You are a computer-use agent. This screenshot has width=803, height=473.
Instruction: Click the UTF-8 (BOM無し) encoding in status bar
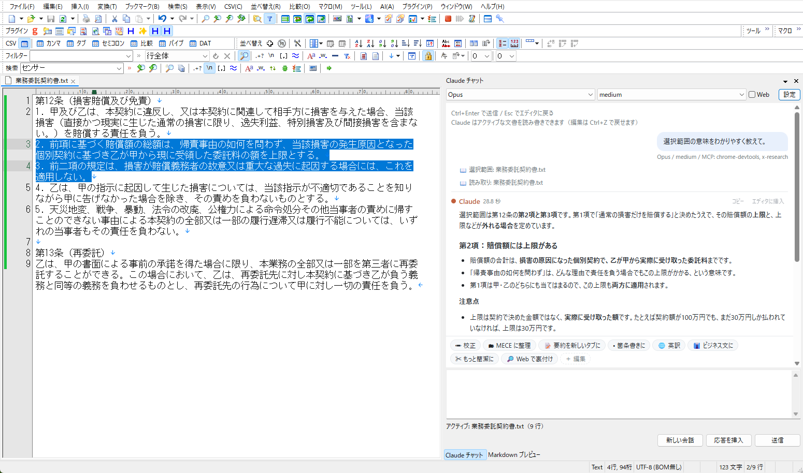658,467
